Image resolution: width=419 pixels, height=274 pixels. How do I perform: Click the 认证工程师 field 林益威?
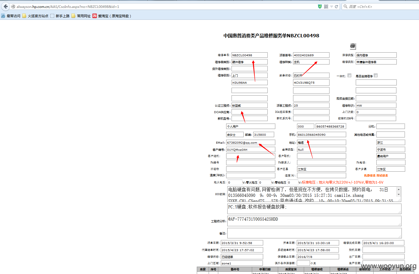(x=250, y=105)
